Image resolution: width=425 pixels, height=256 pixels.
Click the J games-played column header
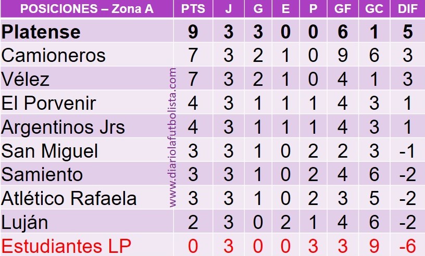(229, 9)
